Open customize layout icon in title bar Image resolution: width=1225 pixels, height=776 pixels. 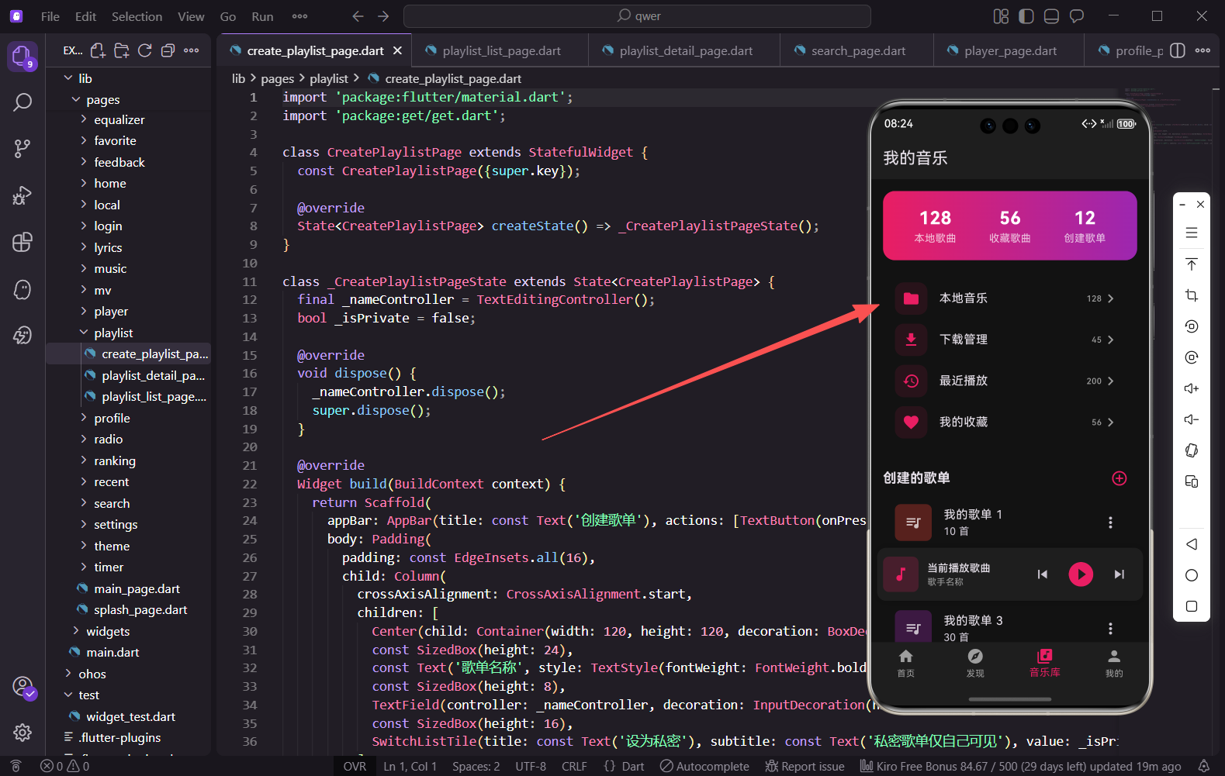(x=1001, y=16)
